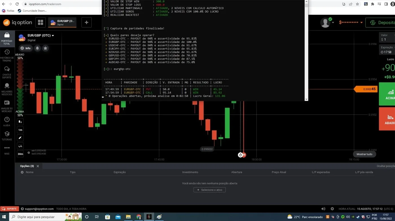This screenshot has height=221, width=395.
Task: Click support@iqoption.com email link
Action: [x=39, y=209]
